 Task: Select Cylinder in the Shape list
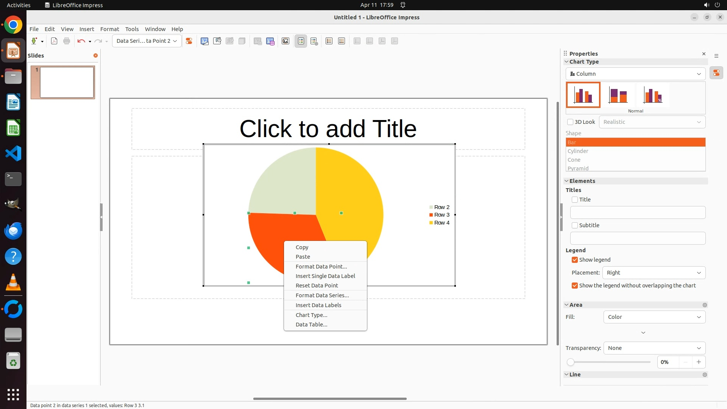578,151
